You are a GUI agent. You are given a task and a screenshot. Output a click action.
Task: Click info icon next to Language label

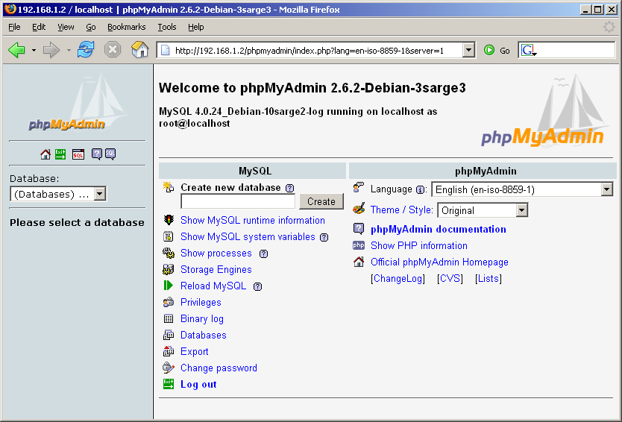click(420, 190)
